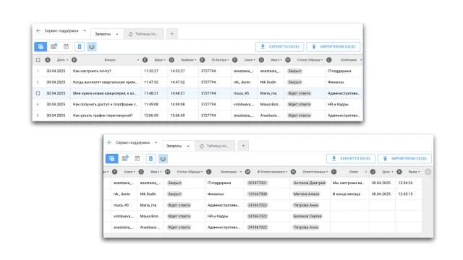Switch to the Таблица по... tab in the top window
This screenshot has height=260, width=463.
click(x=143, y=34)
